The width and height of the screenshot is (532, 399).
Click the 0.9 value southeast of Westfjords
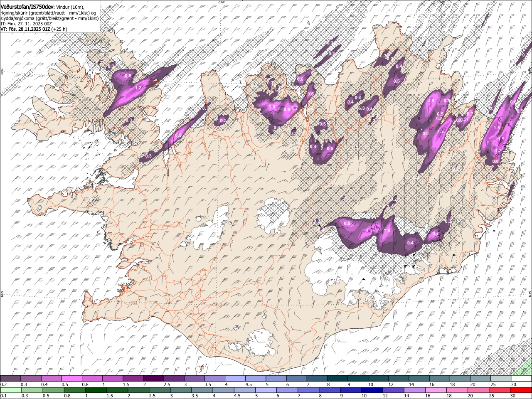pyautogui.click(x=178, y=135)
